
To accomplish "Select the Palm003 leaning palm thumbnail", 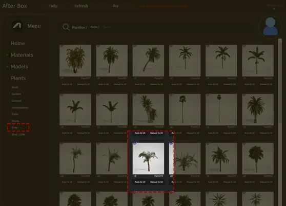I will 148,61.
